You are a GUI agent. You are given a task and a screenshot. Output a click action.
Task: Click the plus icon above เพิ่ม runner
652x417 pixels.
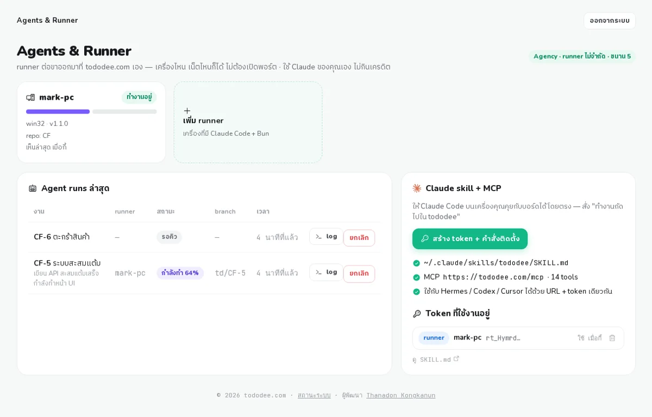click(187, 111)
